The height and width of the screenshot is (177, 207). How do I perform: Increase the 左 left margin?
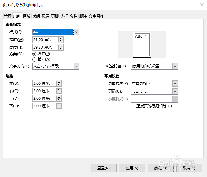coord(59,82)
